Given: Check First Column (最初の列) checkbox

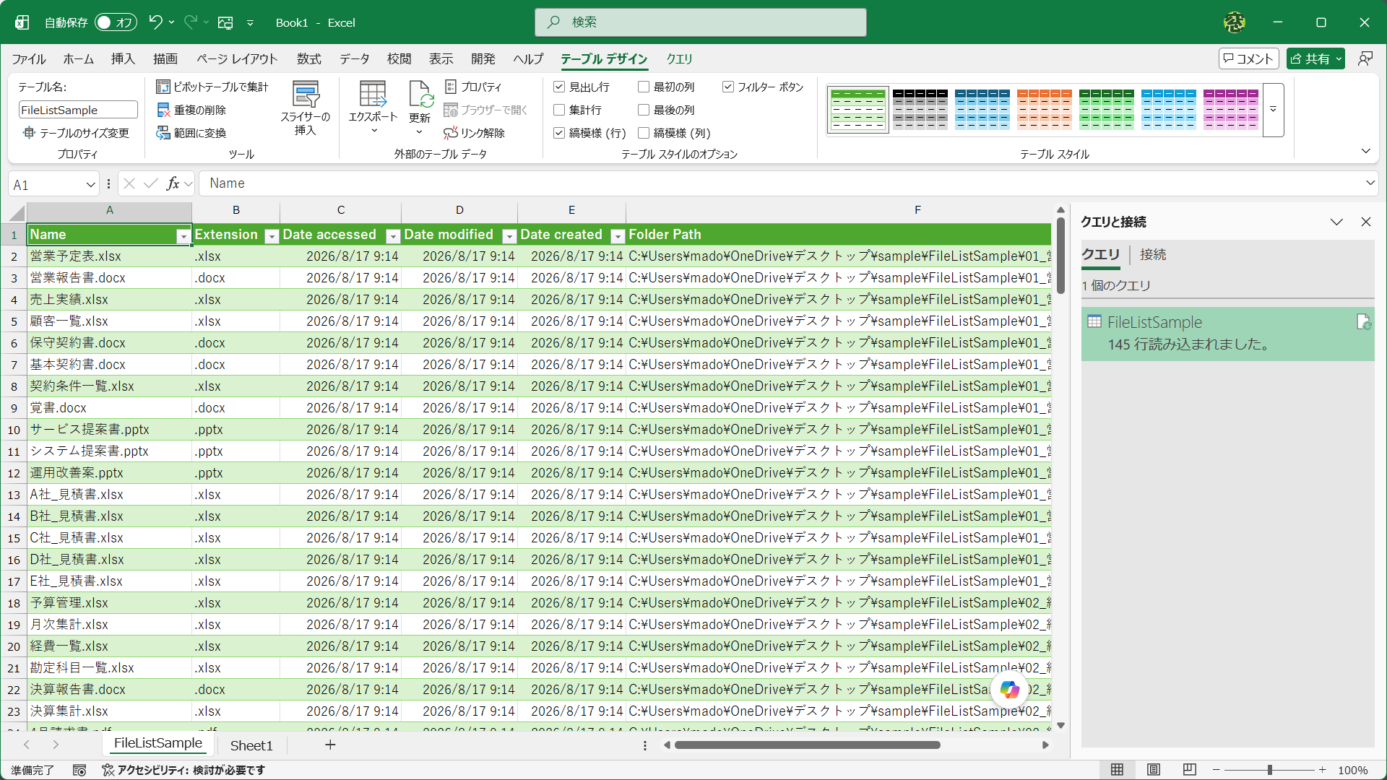Looking at the screenshot, I should (x=644, y=87).
